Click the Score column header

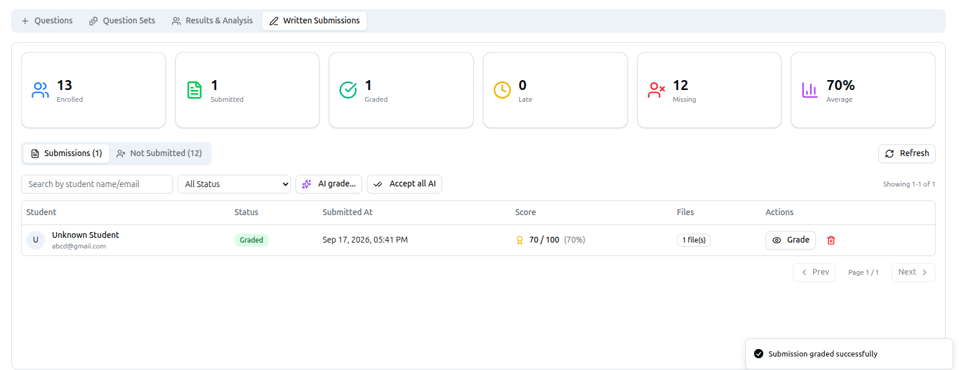[526, 212]
